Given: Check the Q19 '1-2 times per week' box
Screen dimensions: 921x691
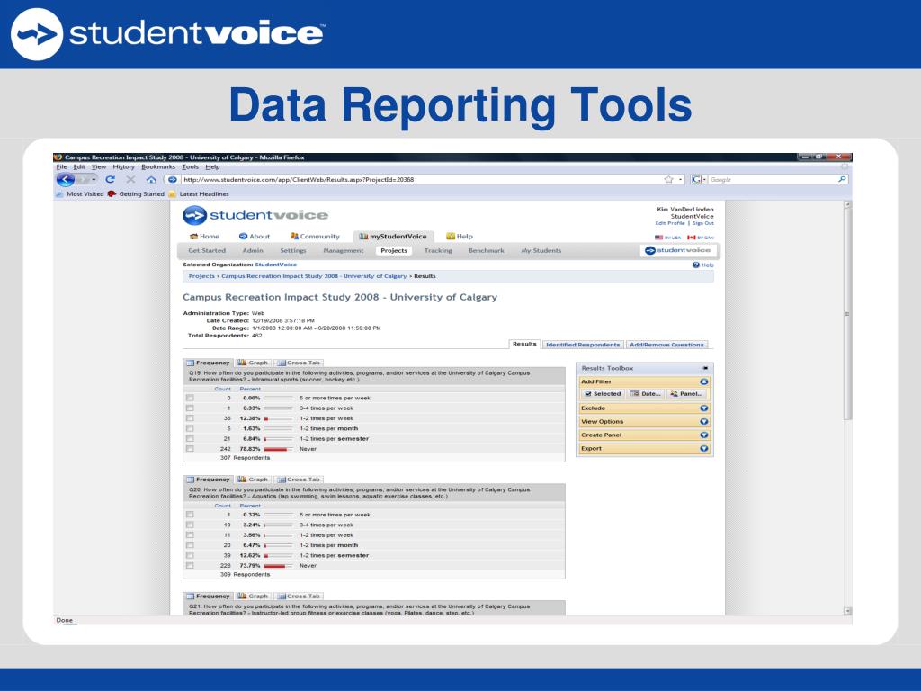Looking at the screenshot, I should tap(190, 418).
